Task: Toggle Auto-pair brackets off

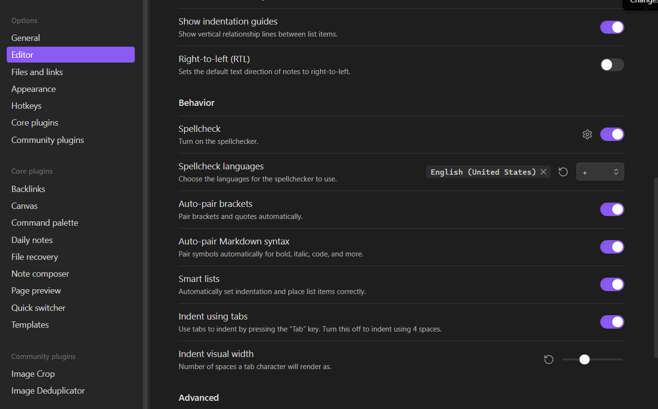Action: pyautogui.click(x=612, y=209)
